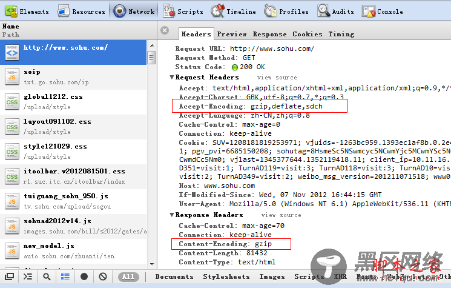Open the Profiles panel icon
The width and height of the screenshot is (451, 288).
[x=271, y=12]
